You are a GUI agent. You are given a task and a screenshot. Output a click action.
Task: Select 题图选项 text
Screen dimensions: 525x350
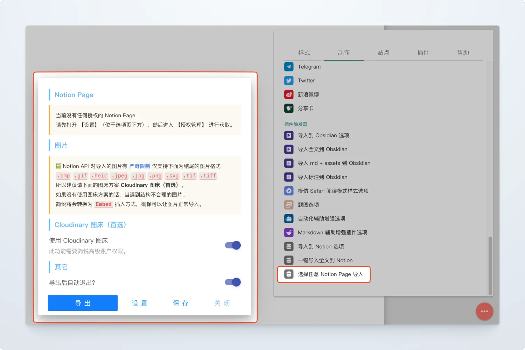click(308, 205)
